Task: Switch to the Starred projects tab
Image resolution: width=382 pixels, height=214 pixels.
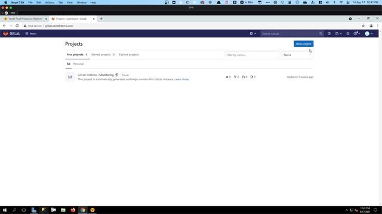Action: (x=103, y=55)
